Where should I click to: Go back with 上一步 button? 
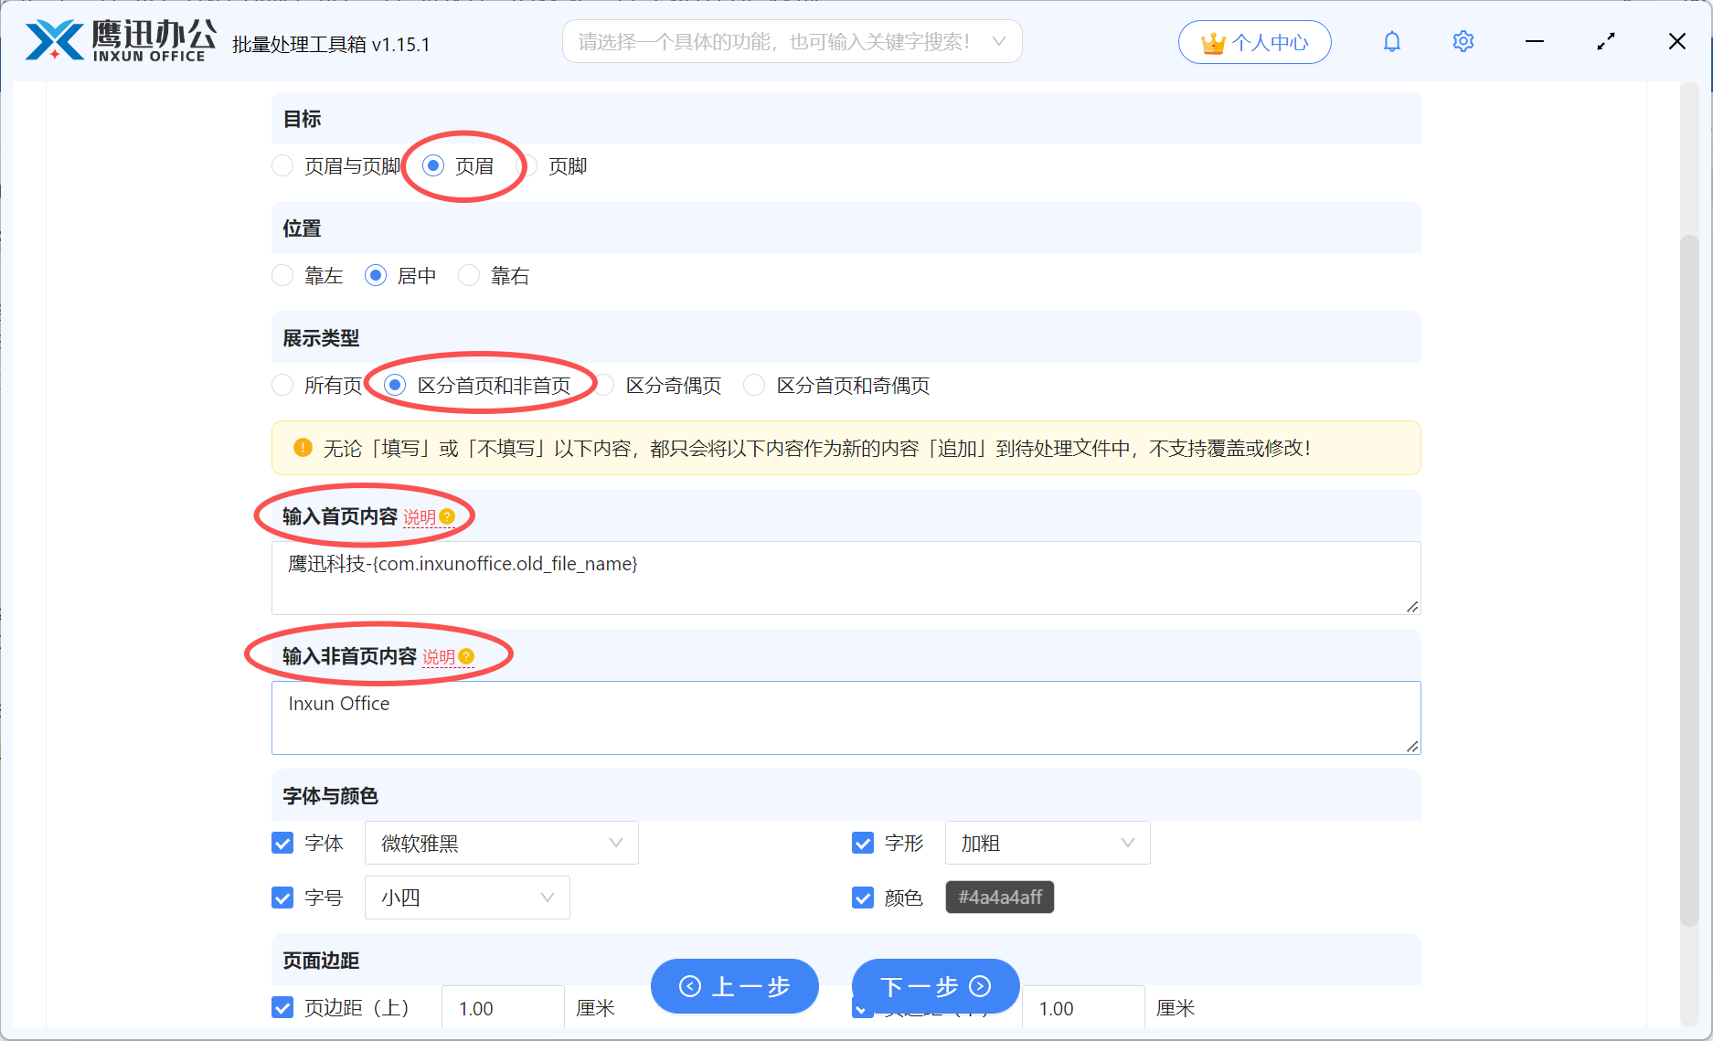[735, 986]
